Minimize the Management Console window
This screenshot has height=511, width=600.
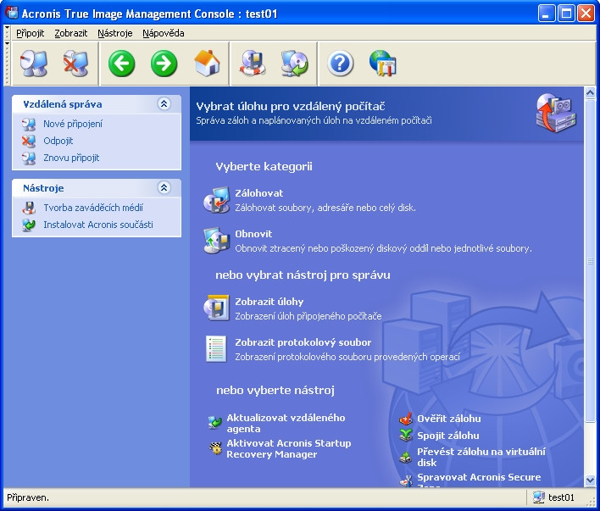coord(547,14)
